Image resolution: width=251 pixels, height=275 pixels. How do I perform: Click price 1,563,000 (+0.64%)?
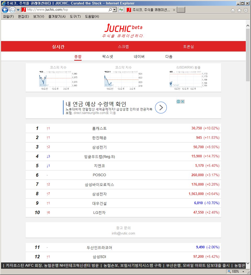[204, 194]
